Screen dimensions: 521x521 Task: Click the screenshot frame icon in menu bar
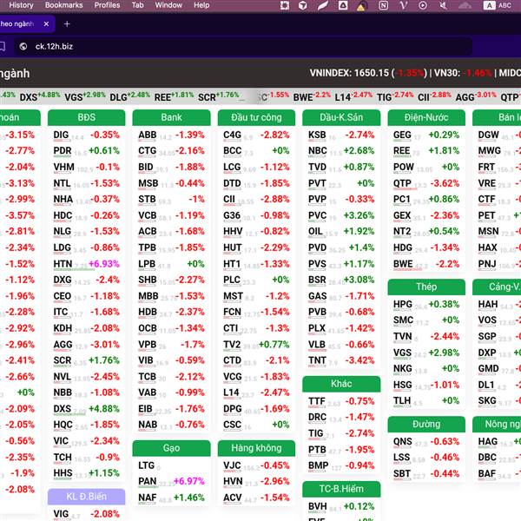coord(285,5)
